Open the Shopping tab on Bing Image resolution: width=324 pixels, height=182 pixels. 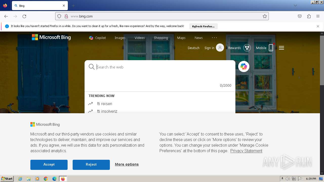pos(161,38)
